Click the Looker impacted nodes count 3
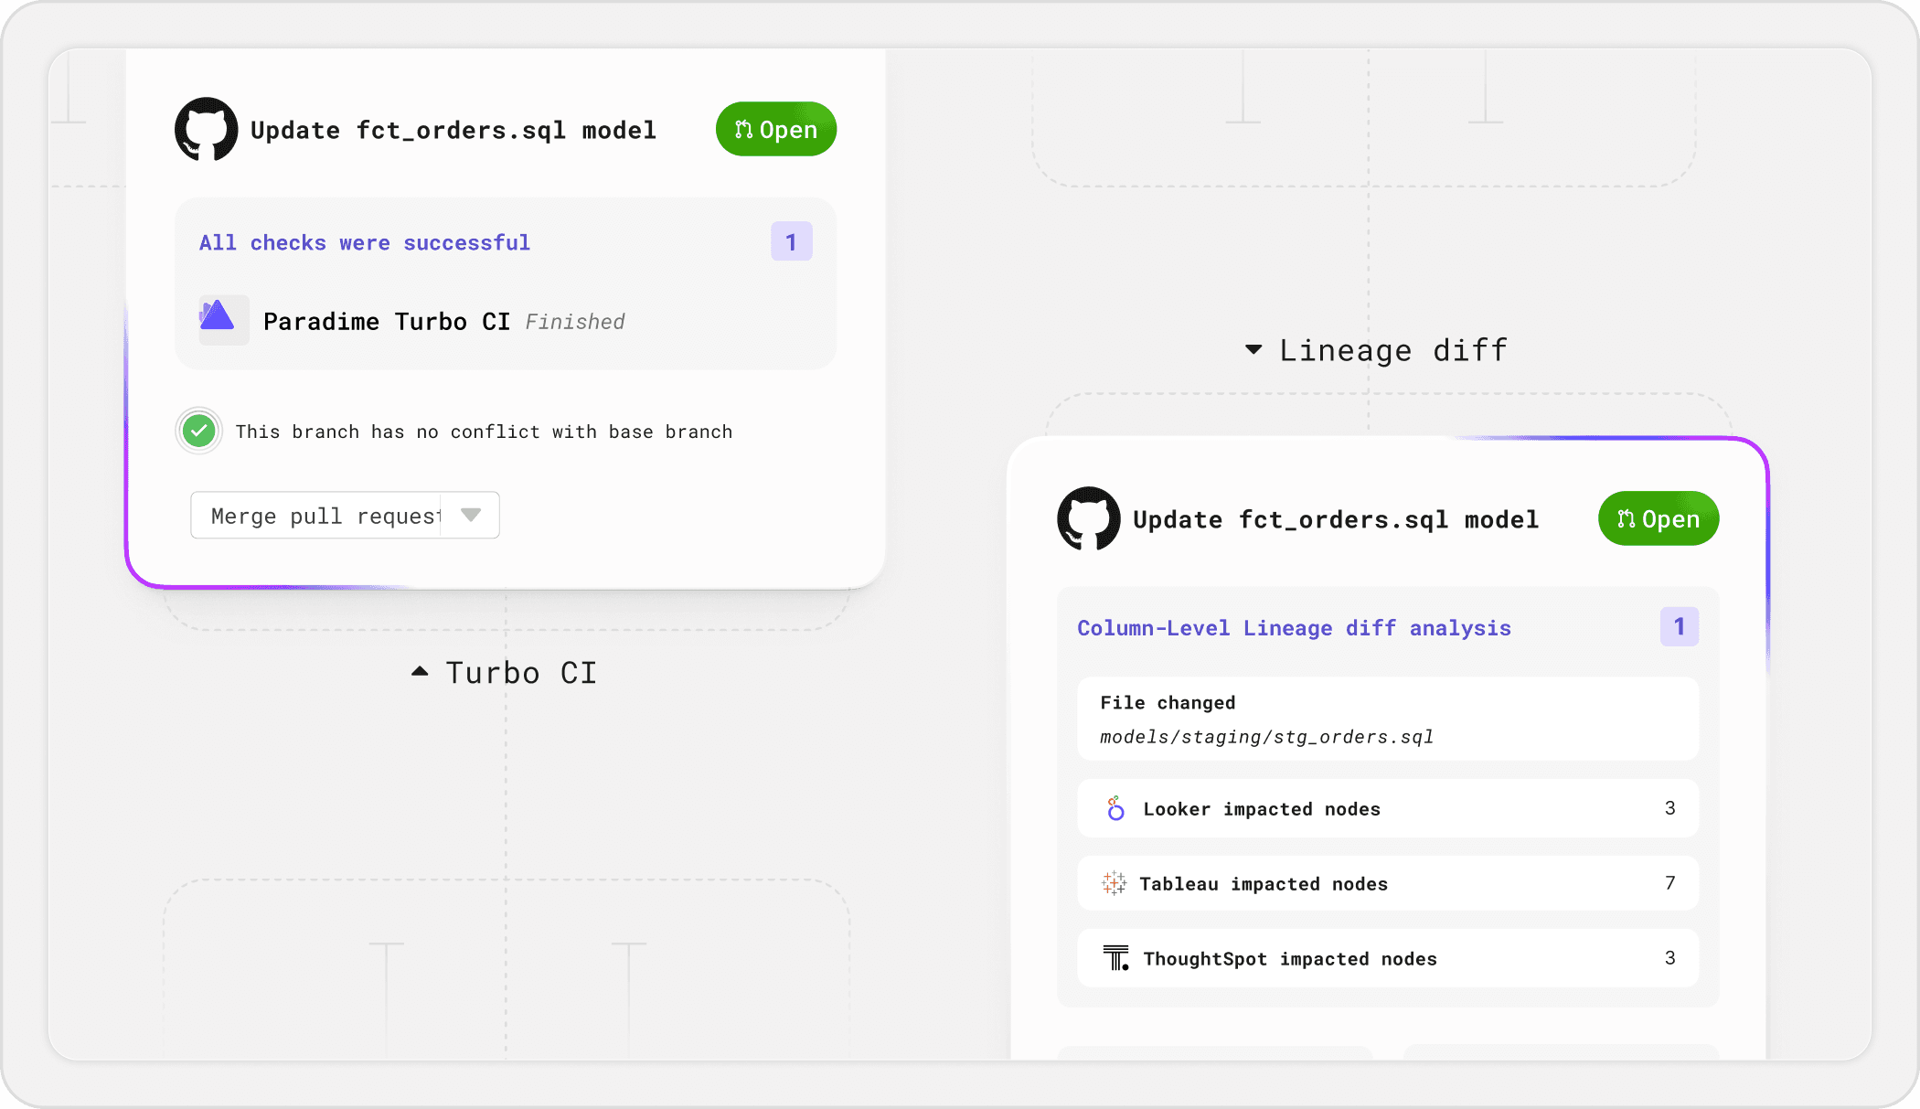The width and height of the screenshot is (1920, 1109). tap(1670, 807)
